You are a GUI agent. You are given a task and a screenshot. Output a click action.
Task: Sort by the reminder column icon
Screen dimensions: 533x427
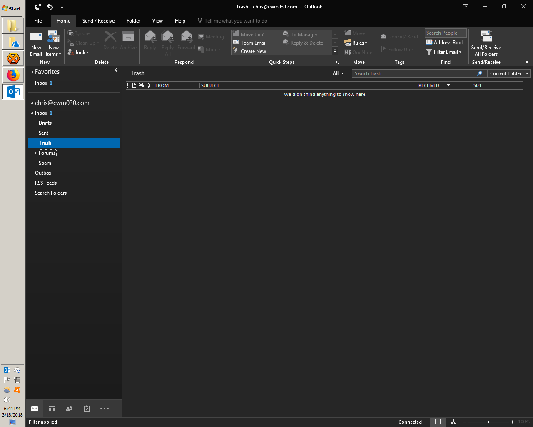point(141,85)
